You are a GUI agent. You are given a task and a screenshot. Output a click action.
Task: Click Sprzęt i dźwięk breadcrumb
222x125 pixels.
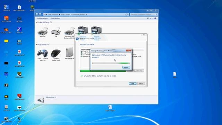65,14
